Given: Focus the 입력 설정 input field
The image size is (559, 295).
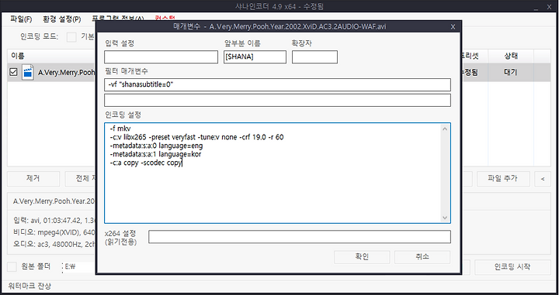Looking at the screenshot, I should [161, 57].
